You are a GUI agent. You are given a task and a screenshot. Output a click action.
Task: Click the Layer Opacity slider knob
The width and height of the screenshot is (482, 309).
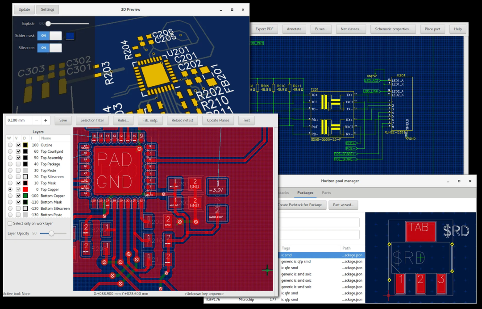(x=51, y=233)
